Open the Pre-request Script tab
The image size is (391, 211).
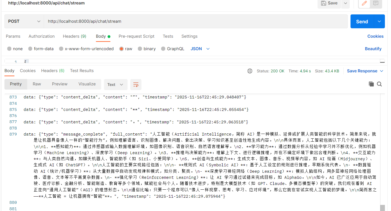136,36
